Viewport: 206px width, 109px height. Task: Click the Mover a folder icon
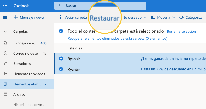(153, 17)
